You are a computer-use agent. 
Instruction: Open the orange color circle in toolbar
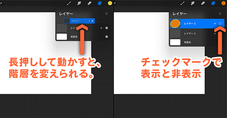point(223,3)
